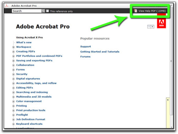Open Searching and indexing topic link

pyautogui.click(x=32, y=92)
